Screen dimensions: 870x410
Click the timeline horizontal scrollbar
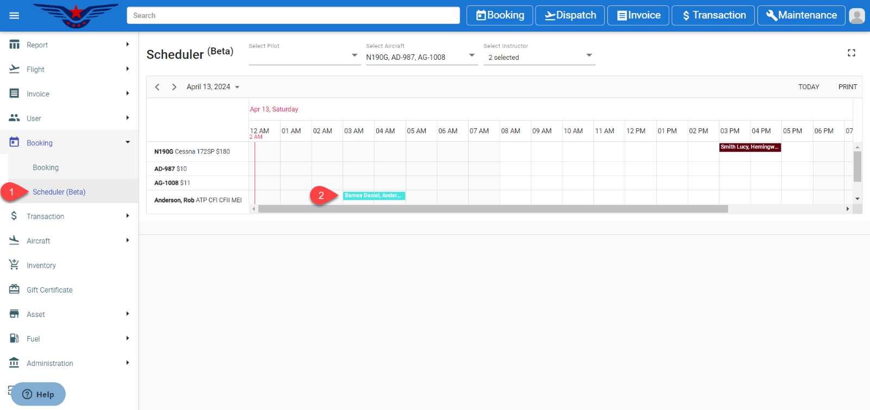point(493,209)
